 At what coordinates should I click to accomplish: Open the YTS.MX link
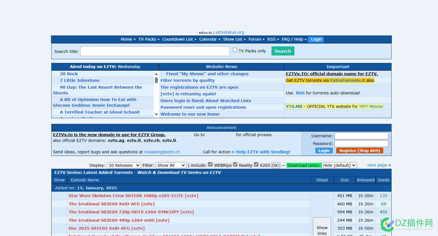pos(294,106)
